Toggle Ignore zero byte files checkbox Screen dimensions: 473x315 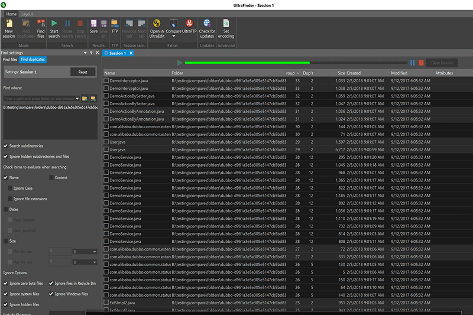pyautogui.click(x=6, y=283)
